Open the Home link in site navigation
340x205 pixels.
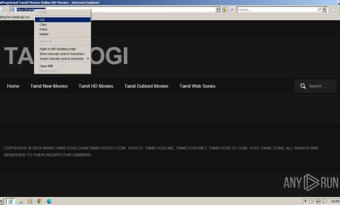(13, 86)
